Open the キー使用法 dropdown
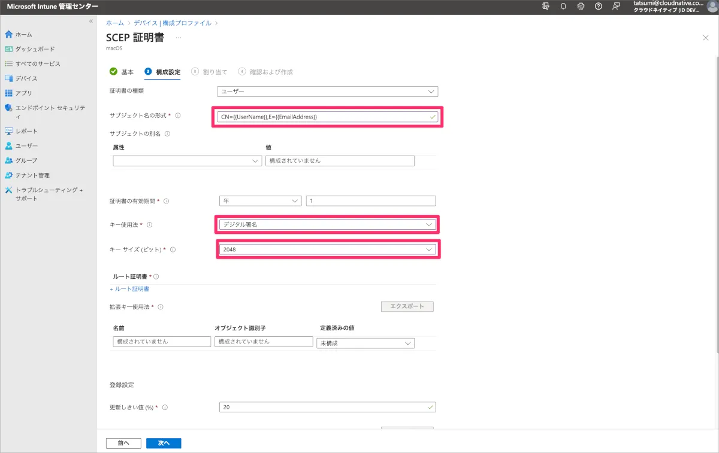The width and height of the screenshot is (719, 453). point(327,224)
